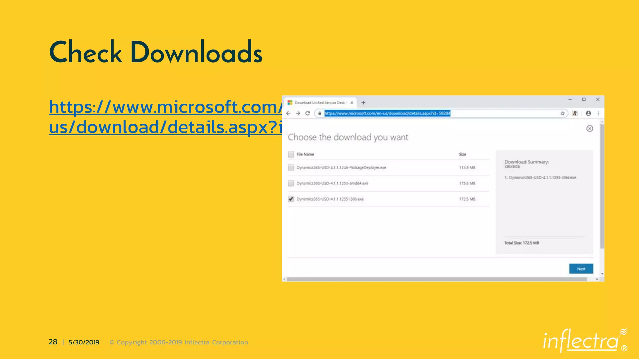Close the browser window
Screen dimensions: 639x359
pyautogui.click(x=598, y=100)
